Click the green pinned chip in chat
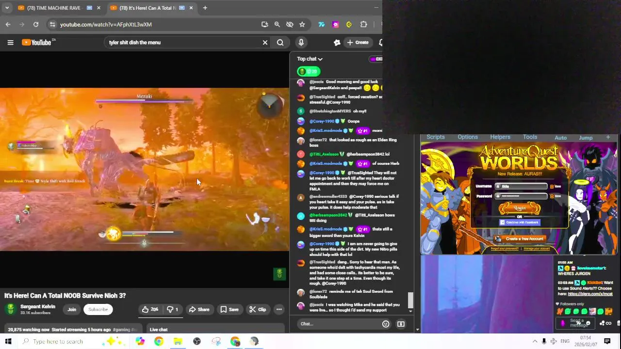The width and height of the screenshot is (621, 349). 309,72
